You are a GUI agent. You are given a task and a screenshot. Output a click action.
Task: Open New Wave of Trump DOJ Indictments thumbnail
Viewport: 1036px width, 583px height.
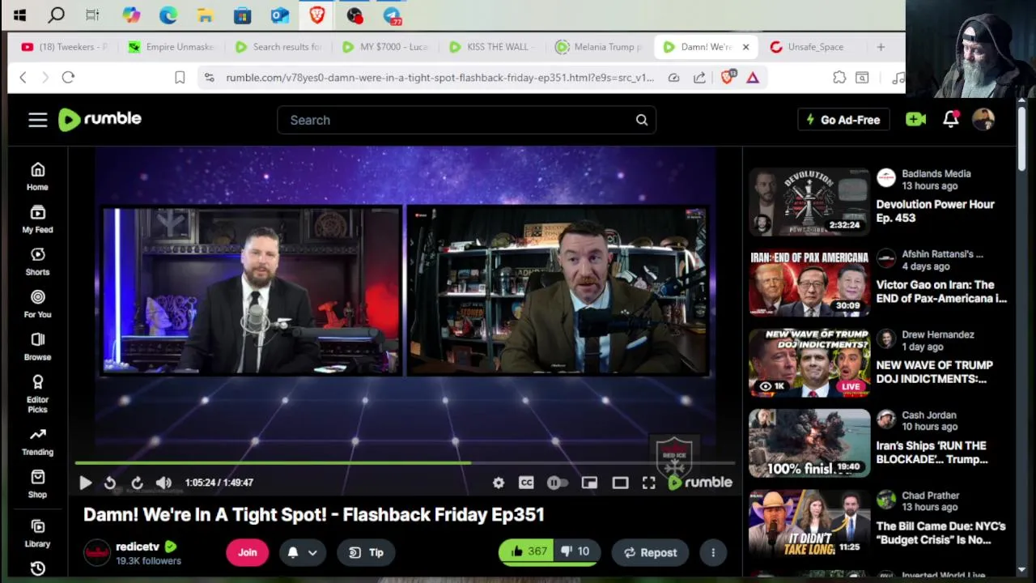coord(809,362)
